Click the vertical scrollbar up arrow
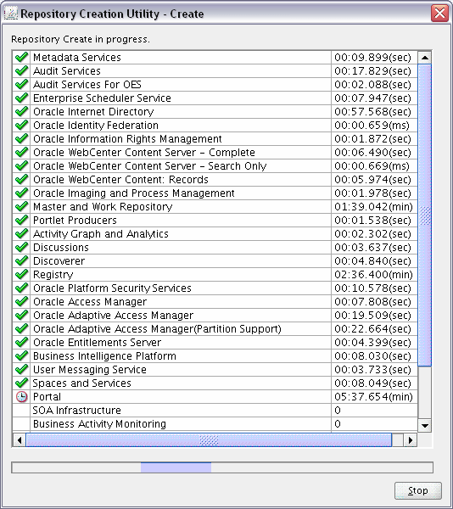This screenshot has height=509, width=453. point(424,58)
